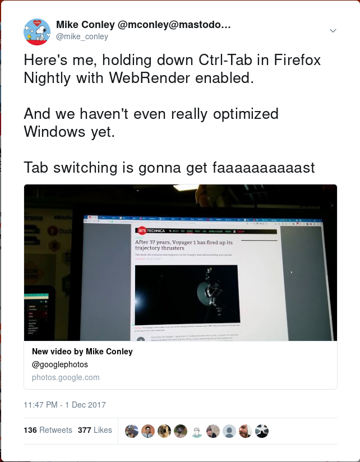Play the Firefox tab-switching video thumbnail
Image resolution: width=360 pixels, height=462 pixels.
pos(181,262)
